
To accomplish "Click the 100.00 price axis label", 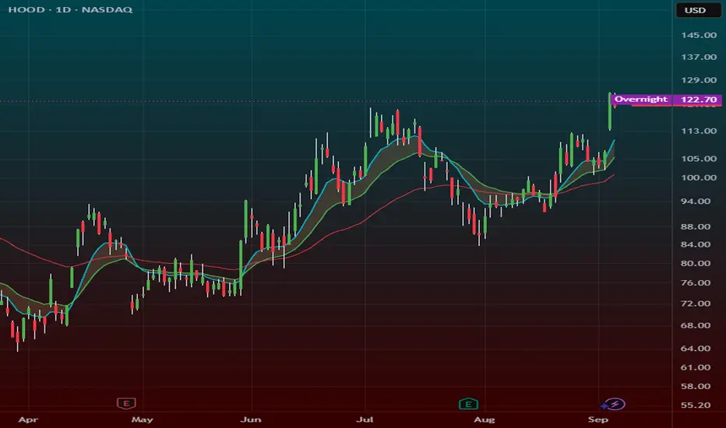I will tap(699, 177).
